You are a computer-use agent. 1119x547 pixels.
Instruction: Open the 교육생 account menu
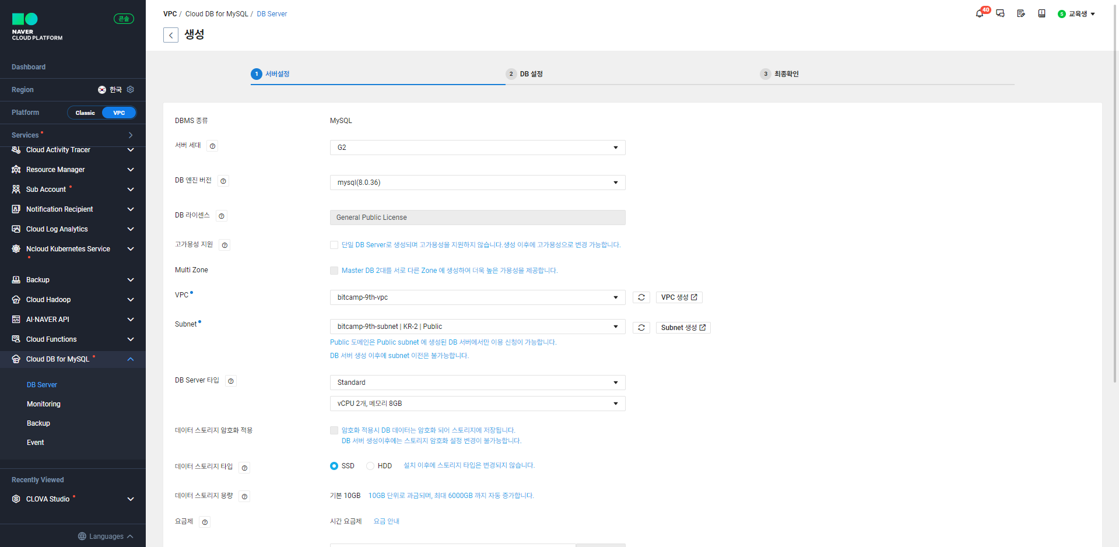(1076, 14)
